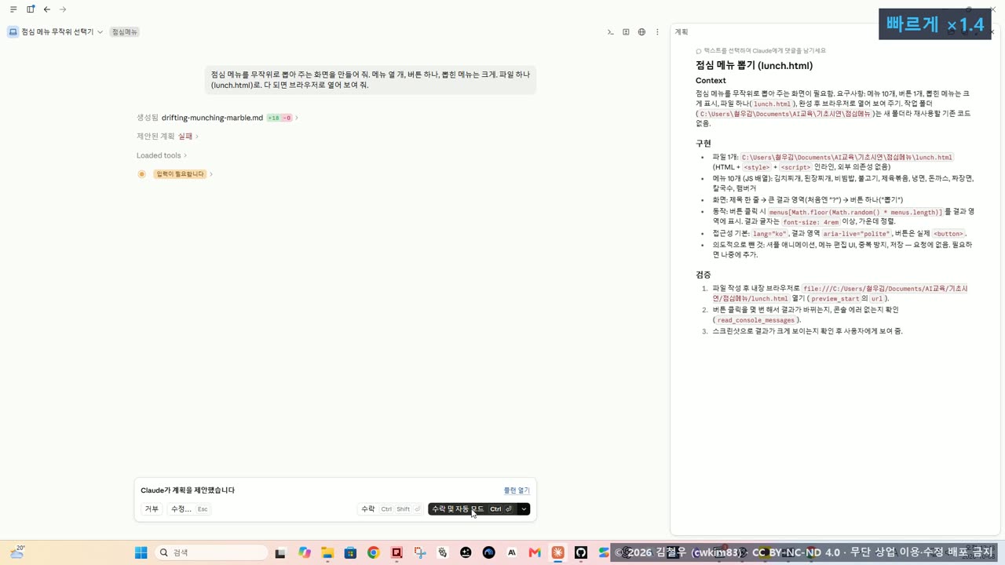
Task: Open the sidebar menu icon
Action: [x=13, y=9]
